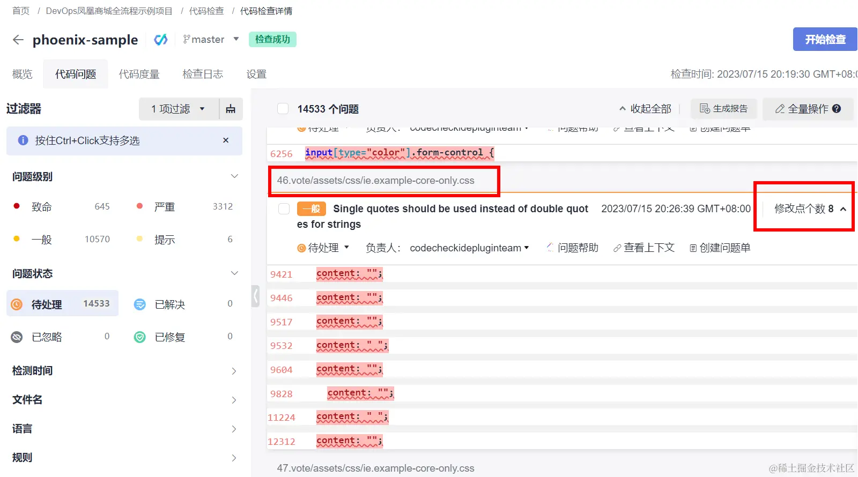
Task: Open the filter layout tree icon
Action: (231, 109)
